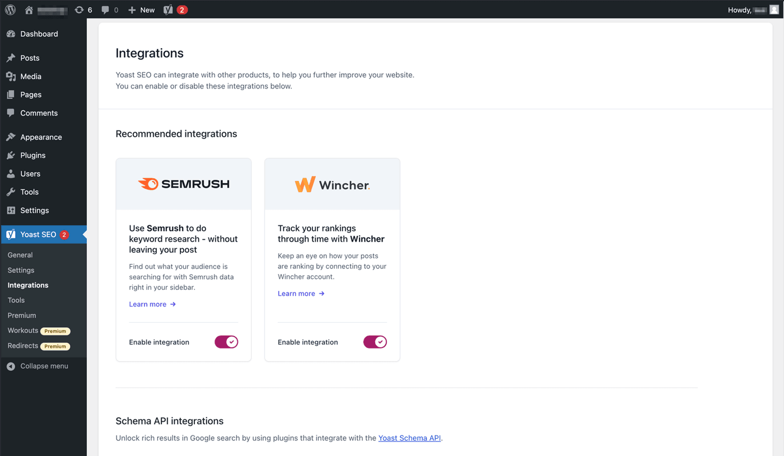This screenshot has height=456, width=784.
Task: Click the Yoast icon in top admin bar
Action: 168,10
